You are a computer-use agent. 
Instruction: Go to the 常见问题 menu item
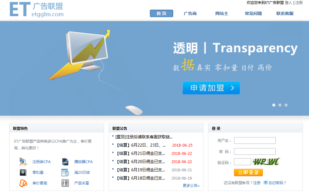tap(253, 13)
